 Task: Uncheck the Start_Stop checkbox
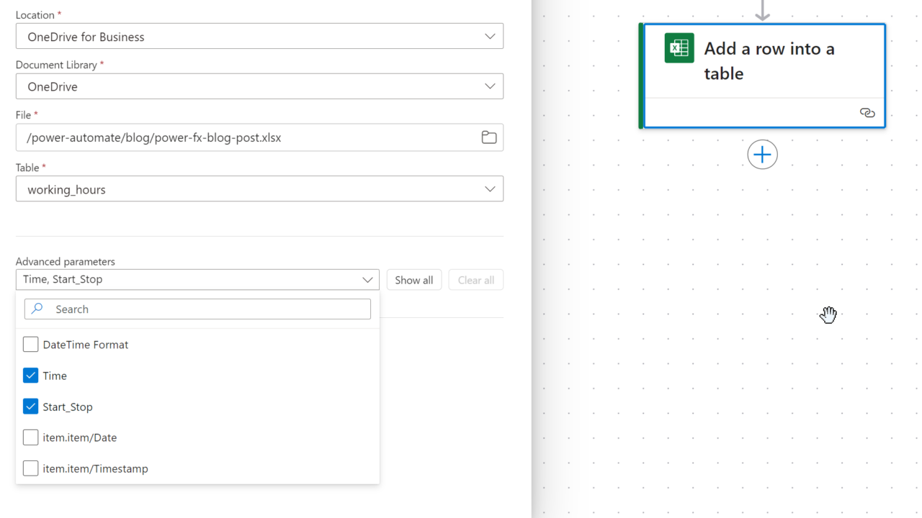pos(30,406)
